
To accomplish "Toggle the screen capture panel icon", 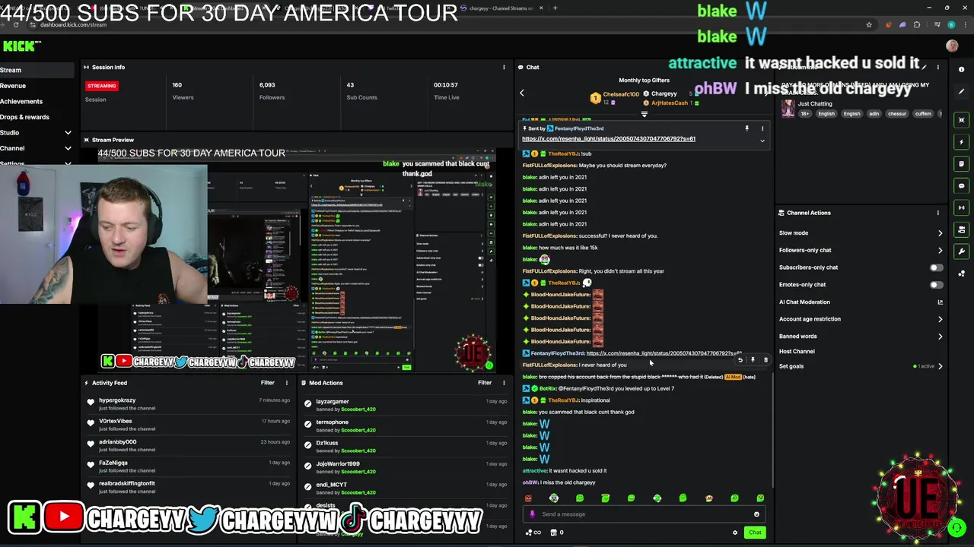I will [x=962, y=120].
